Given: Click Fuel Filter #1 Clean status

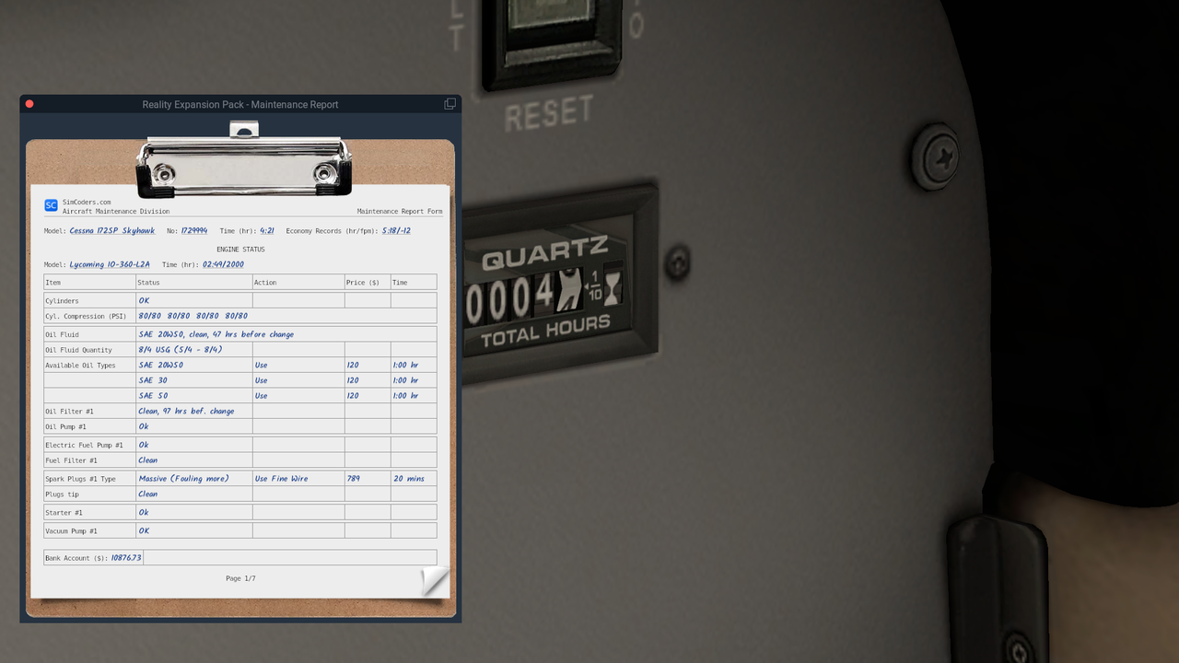Looking at the screenshot, I should click(148, 460).
